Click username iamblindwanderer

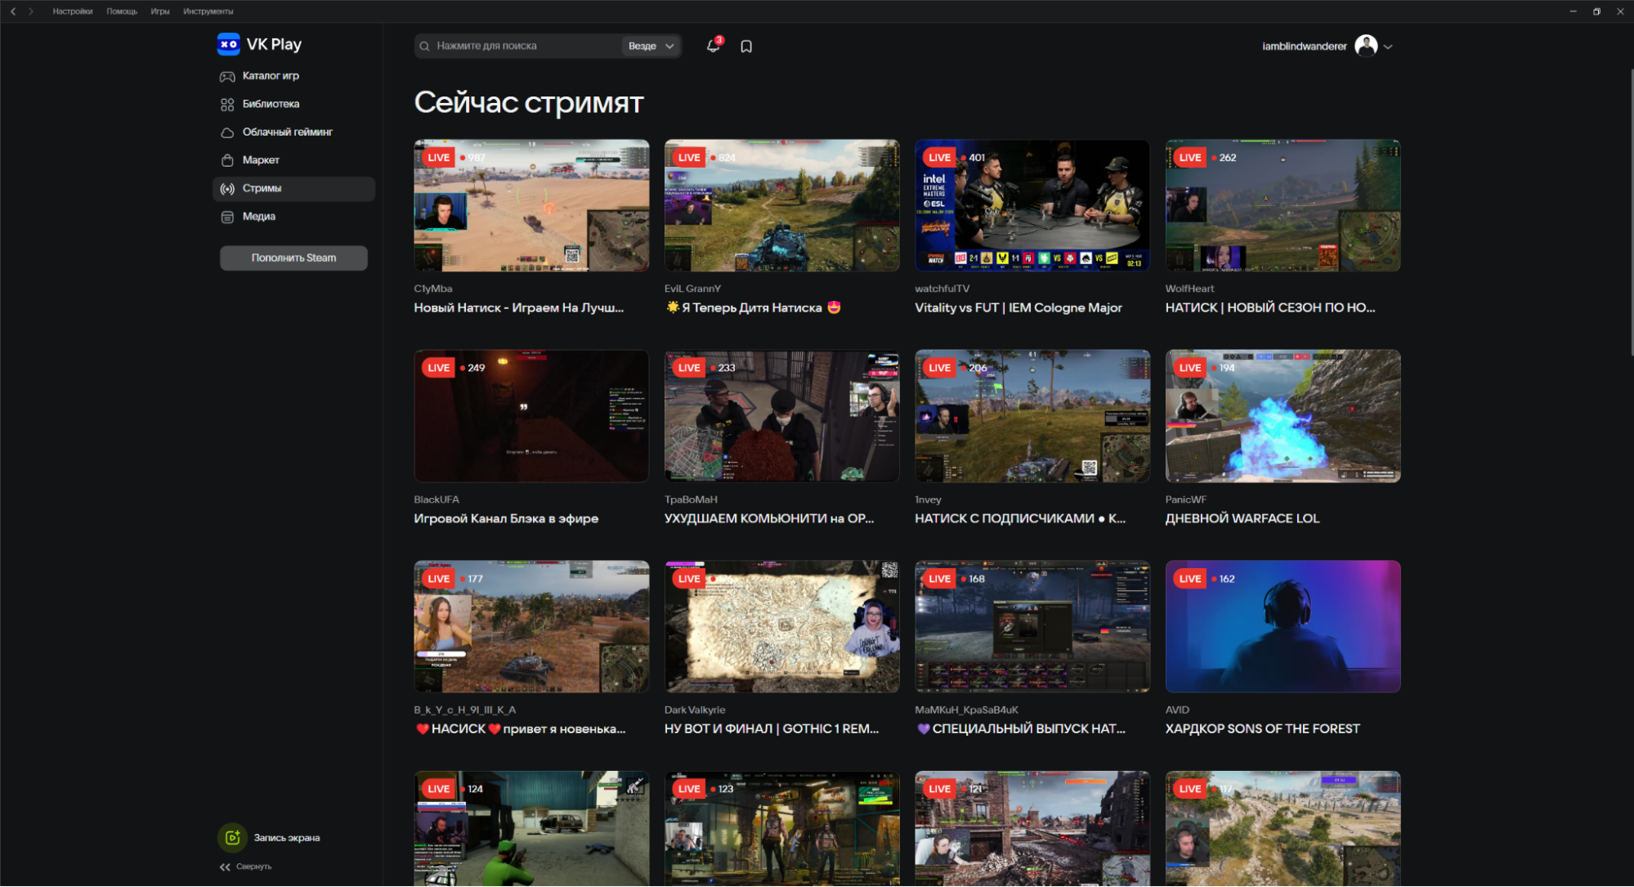1304,47
